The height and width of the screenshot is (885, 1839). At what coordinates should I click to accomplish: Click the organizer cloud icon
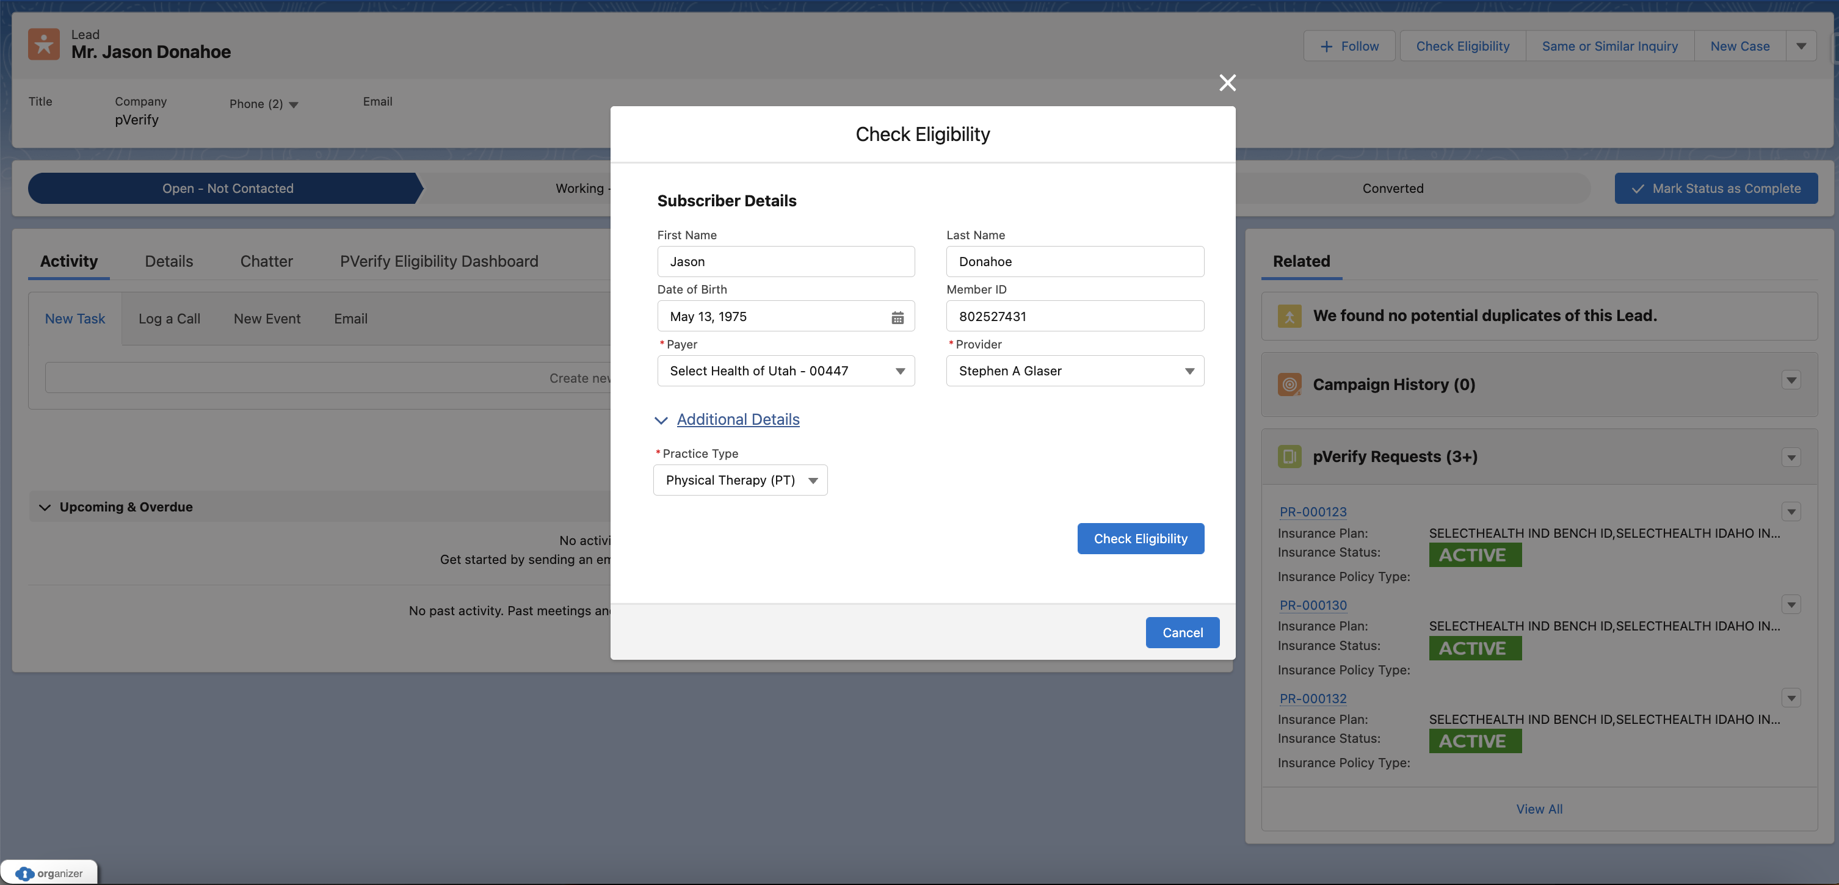(24, 873)
